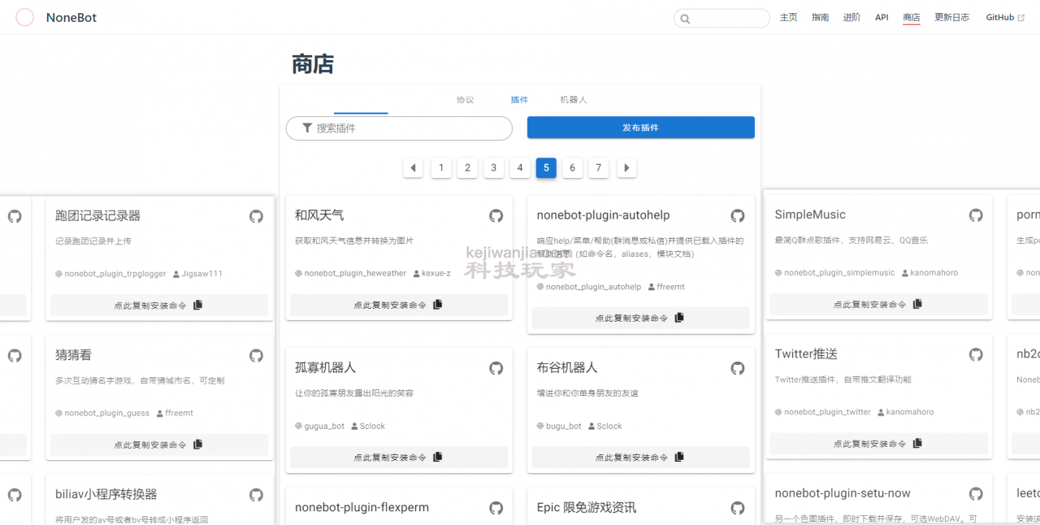Image resolution: width=1040 pixels, height=525 pixels.
Task: Open the API nav item
Action: click(x=882, y=17)
